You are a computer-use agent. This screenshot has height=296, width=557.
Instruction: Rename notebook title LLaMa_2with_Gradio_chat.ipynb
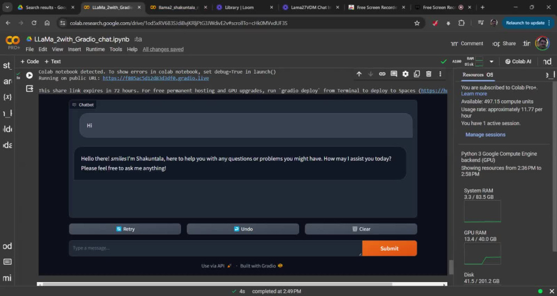[82, 40]
